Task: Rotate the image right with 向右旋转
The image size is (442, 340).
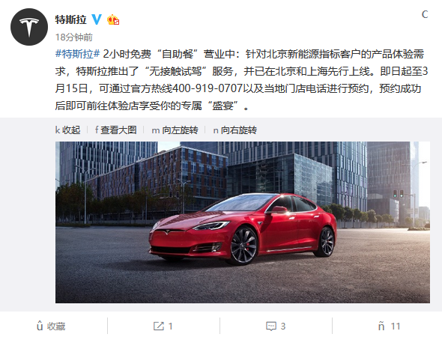Action: (x=234, y=130)
